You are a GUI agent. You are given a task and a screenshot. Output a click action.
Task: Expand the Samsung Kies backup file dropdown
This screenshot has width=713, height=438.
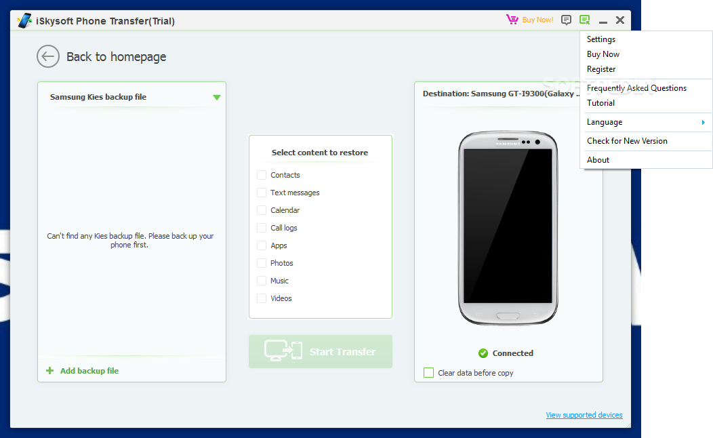coord(217,98)
